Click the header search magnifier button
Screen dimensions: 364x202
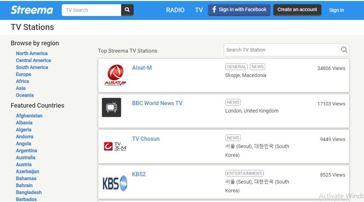[127, 10]
